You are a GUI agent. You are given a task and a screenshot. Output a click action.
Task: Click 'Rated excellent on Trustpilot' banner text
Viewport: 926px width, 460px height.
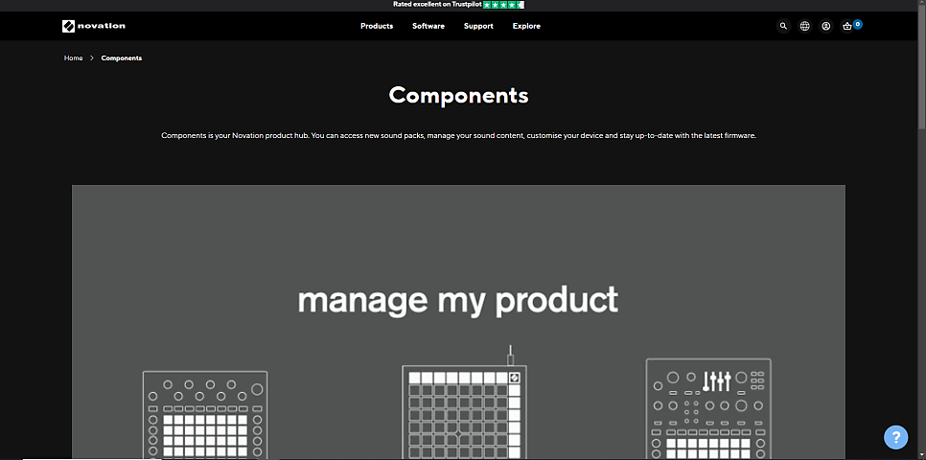(x=437, y=4)
